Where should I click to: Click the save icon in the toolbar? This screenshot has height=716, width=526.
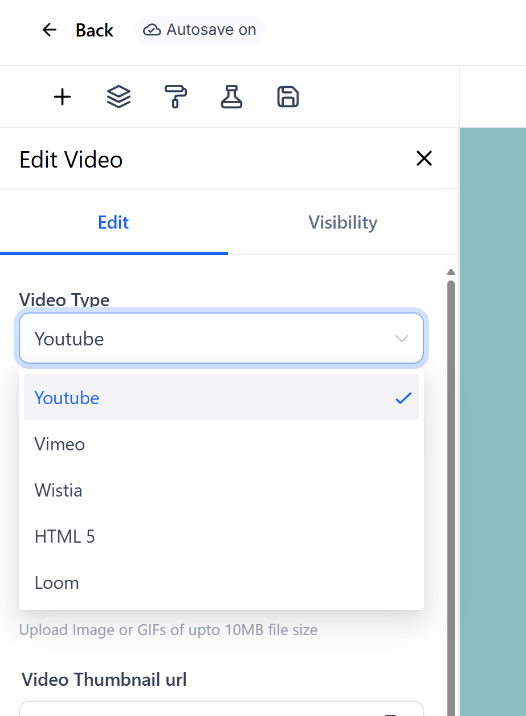coord(287,96)
